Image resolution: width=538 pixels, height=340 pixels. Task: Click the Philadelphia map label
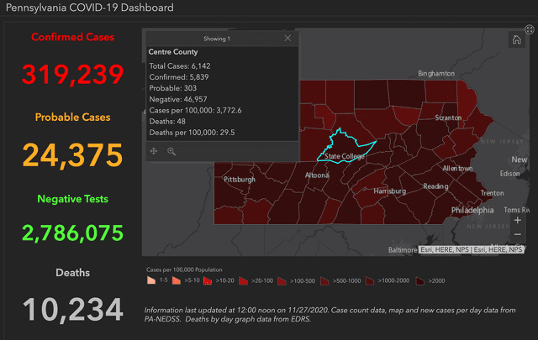[472, 210]
